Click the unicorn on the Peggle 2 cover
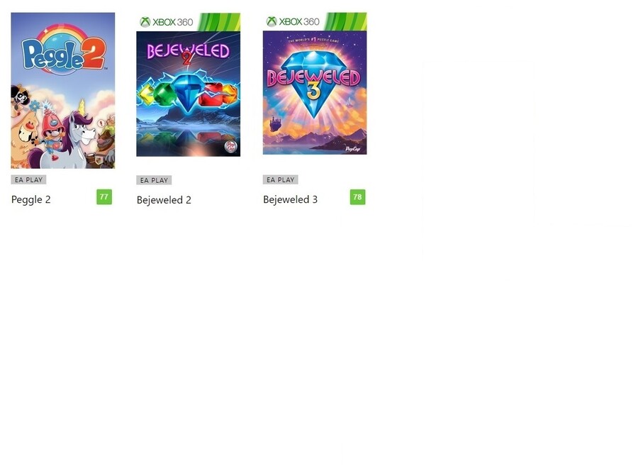This screenshot has height=471, width=638. coord(82,134)
